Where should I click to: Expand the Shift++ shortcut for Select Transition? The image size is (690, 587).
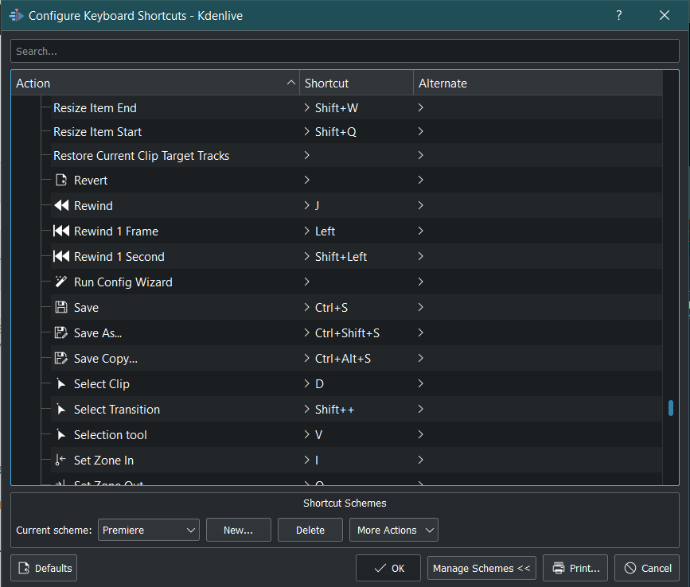306,410
